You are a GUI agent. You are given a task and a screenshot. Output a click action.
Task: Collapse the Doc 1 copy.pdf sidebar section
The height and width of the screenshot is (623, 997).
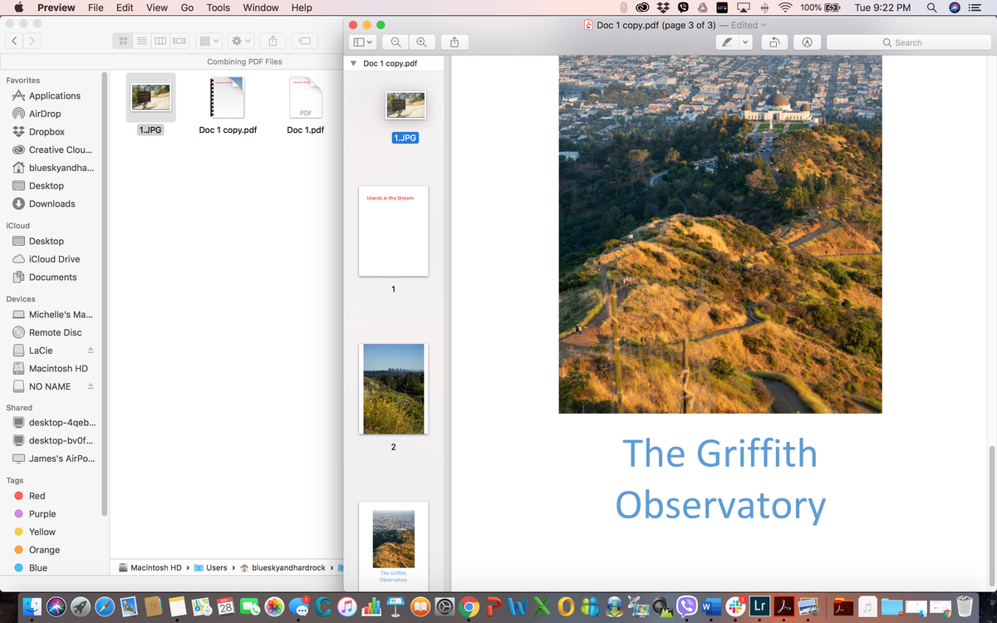(354, 63)
